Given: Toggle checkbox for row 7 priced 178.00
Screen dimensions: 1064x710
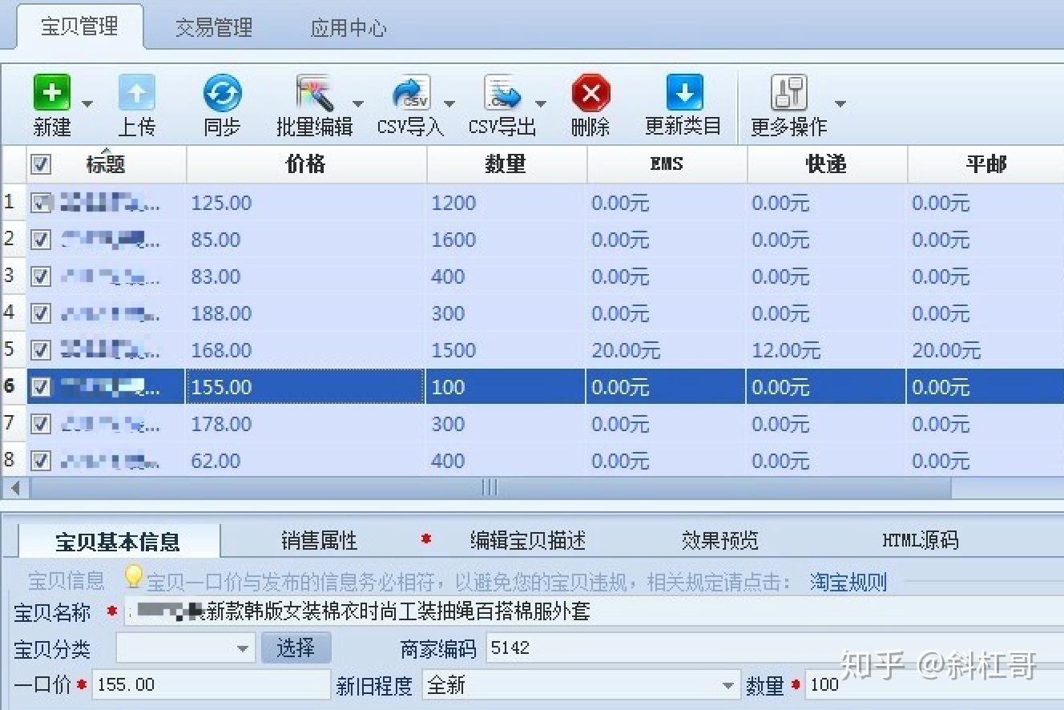Looking at the screenshot, I should (x=41, y=424).
